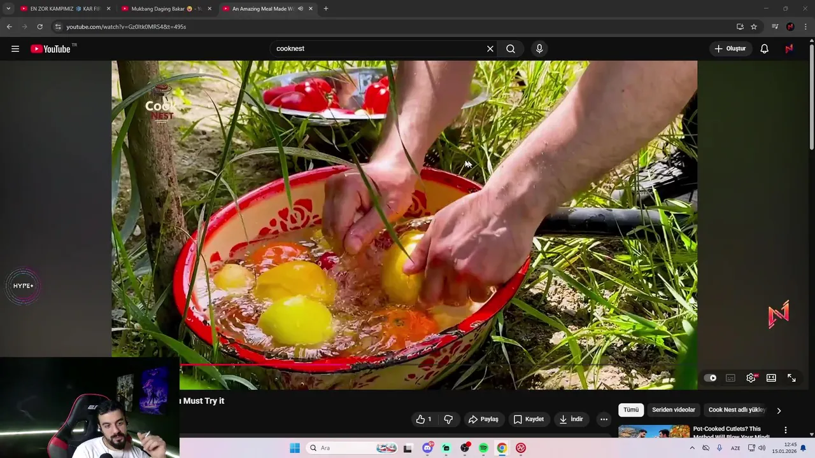
Task: Open Chrome three-dot menu
Action: [805, 27]
